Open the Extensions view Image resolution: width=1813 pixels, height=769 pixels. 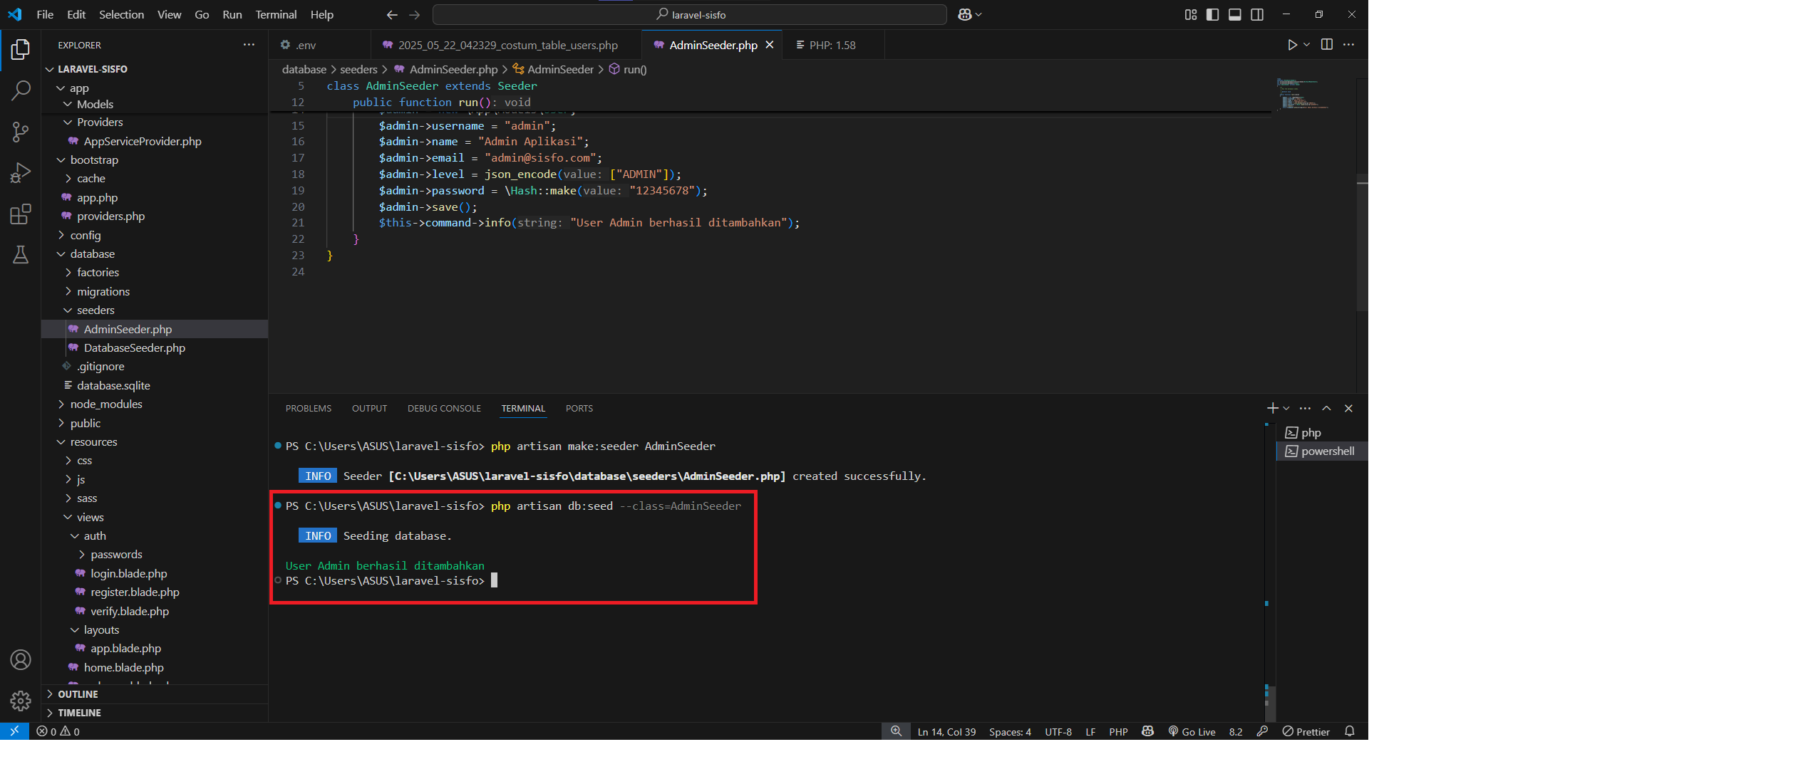(21, 214)
